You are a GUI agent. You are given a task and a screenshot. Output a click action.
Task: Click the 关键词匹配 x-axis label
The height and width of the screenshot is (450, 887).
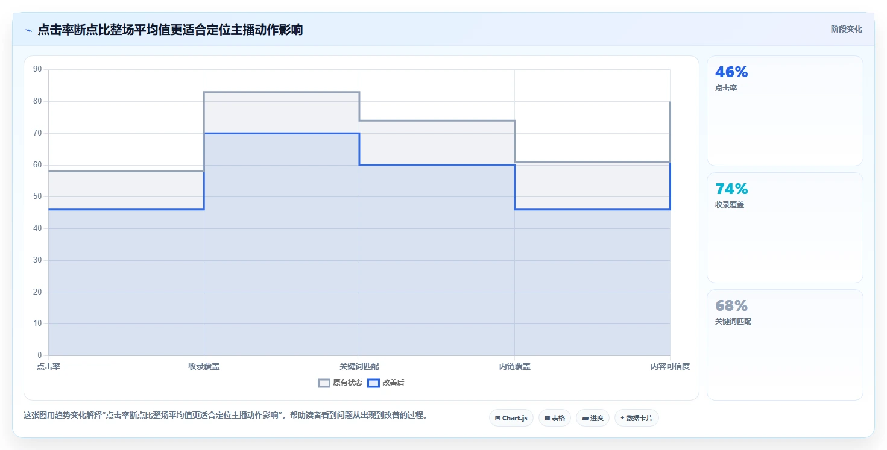(359, 366)
